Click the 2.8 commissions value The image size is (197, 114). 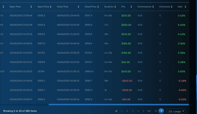(139, 71)
